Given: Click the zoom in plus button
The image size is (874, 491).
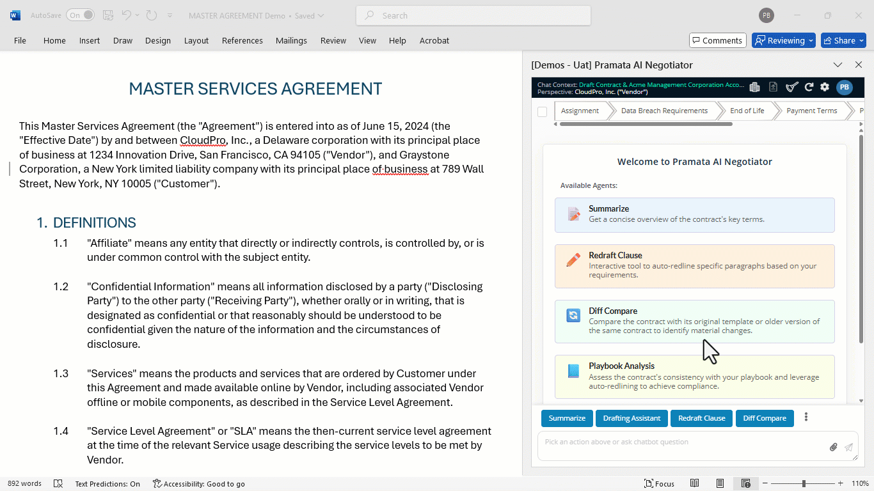Looking at the screenshot, I should [x=840, y=484].
